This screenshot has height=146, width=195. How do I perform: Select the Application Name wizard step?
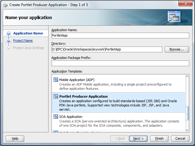(x=28, y=33)
